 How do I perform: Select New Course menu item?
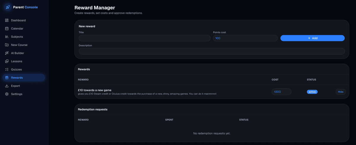pos(24,45)
